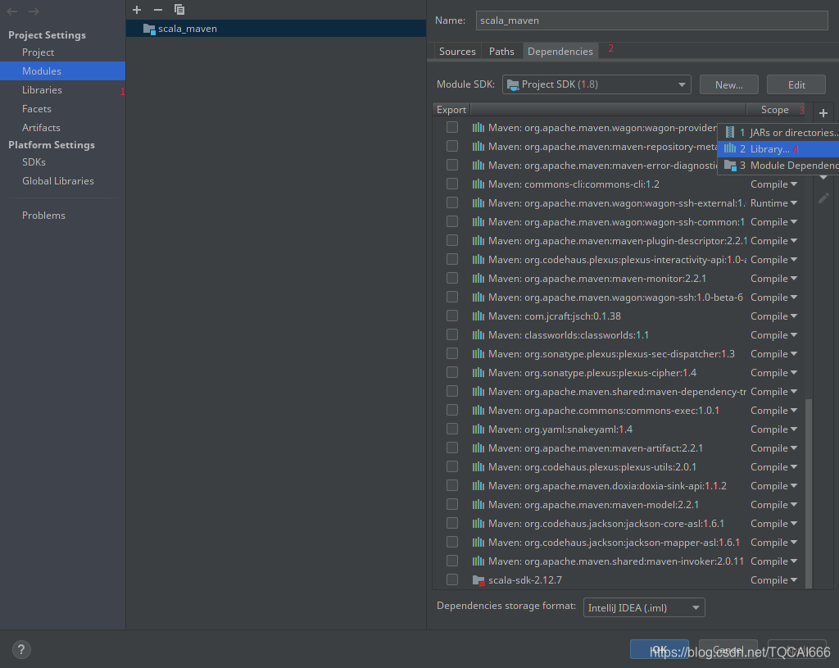839x668 pixels.
Task: Open Dependencies storage format dropdown
Action: pyautogui.click(x=644, y=607)
